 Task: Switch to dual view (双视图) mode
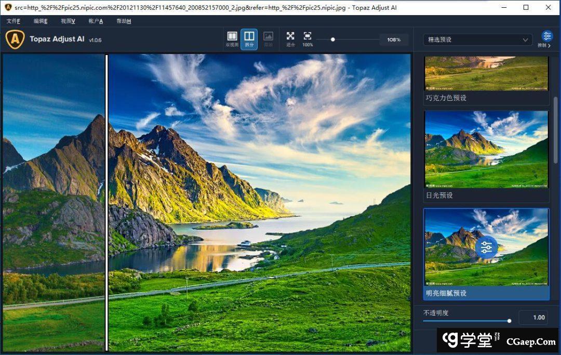click(232, 37)
